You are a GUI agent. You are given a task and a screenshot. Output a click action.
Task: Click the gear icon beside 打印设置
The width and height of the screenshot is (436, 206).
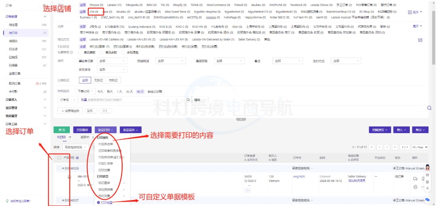pos(98,203)
